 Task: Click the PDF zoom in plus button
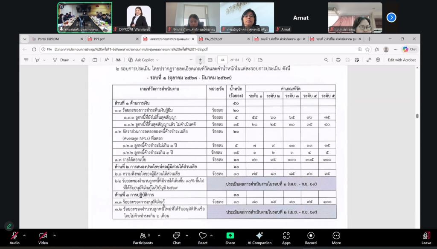(x=200, y=60)
